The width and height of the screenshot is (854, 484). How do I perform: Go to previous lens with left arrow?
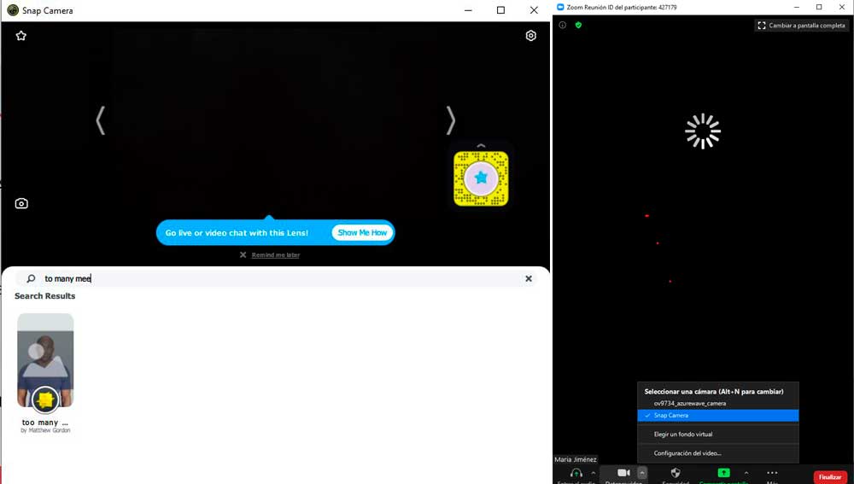pos(100,120)
